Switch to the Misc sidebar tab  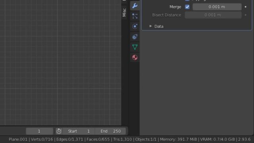pos(124,12)
